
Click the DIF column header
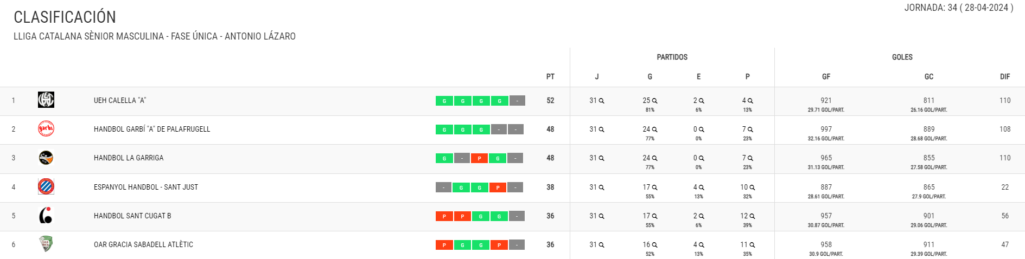pyautogui.click(x=1005, y=76)
